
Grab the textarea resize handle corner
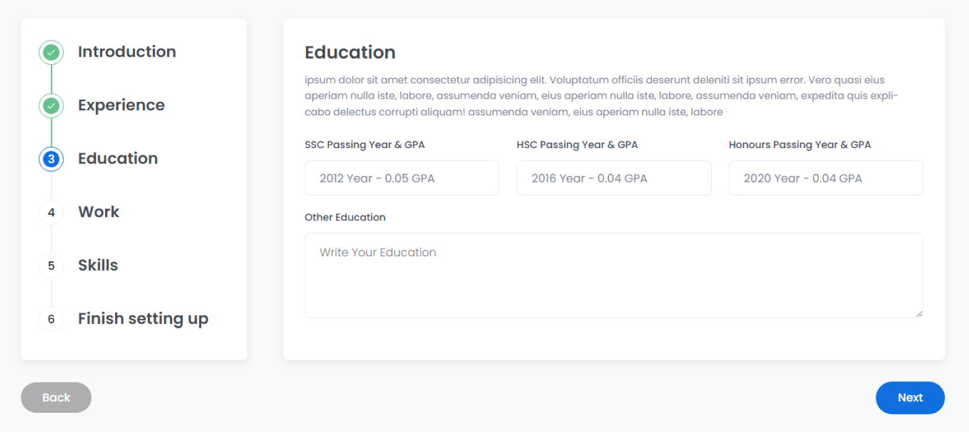(920, 314)
